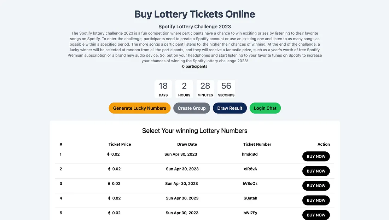Click the Ethereum icon in row 3
Viewport: 389px width, 220px height.
(109, 184)
